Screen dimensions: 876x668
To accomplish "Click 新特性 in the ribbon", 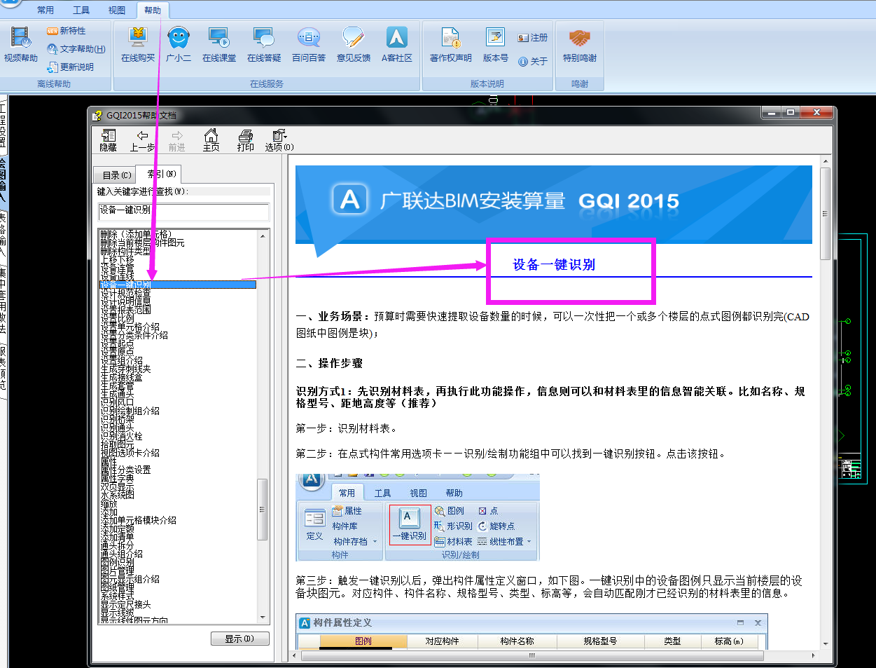I will [x=67, y=31].
